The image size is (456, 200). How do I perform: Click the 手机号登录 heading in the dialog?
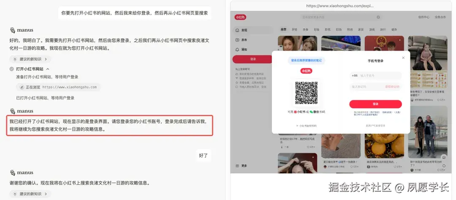375,61
